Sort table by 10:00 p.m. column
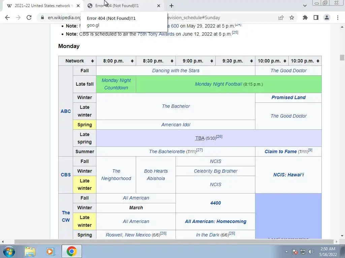The width and height of the screenshot is (345, 258). [285, 61]
